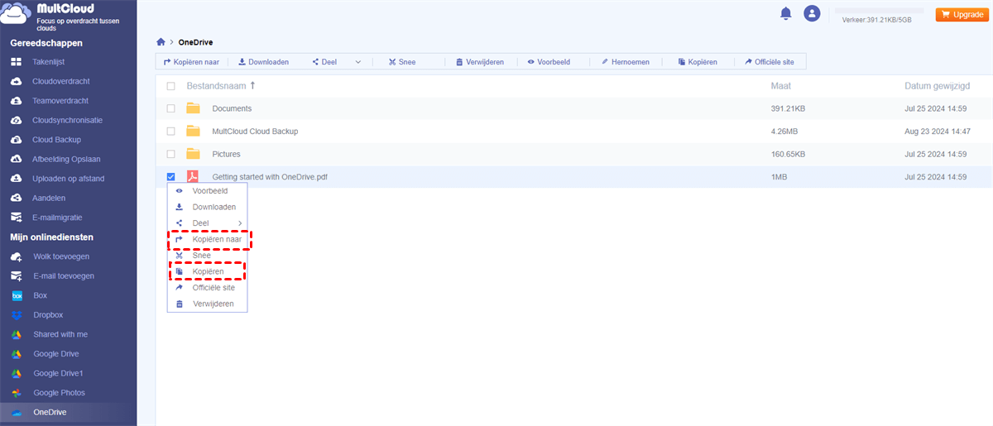Screen dimensions: 993x426
Task: Open Uploaden op afstand tool
Action: pyautogui.click(x=68, y=179)
